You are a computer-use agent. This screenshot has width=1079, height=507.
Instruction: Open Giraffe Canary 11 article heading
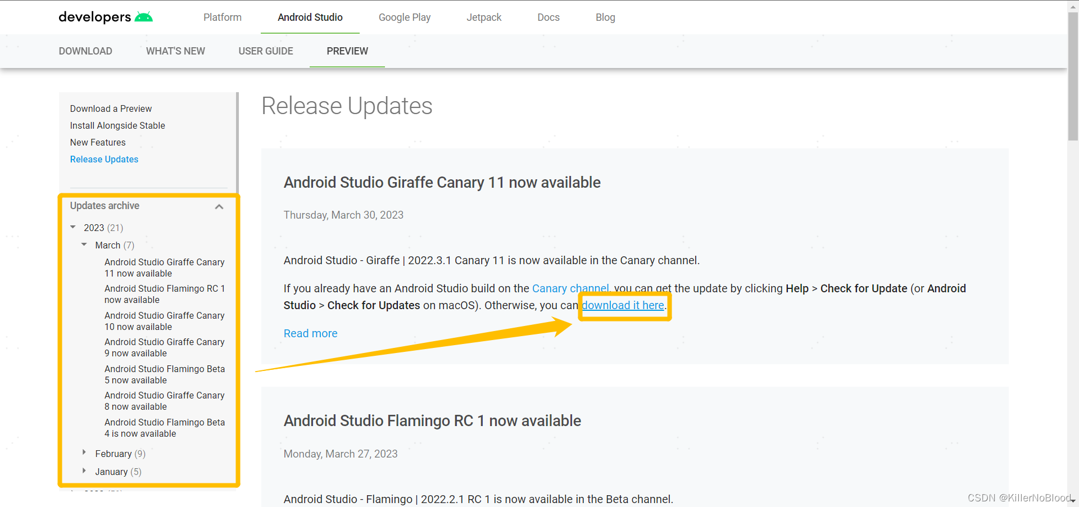coord(442,183)
